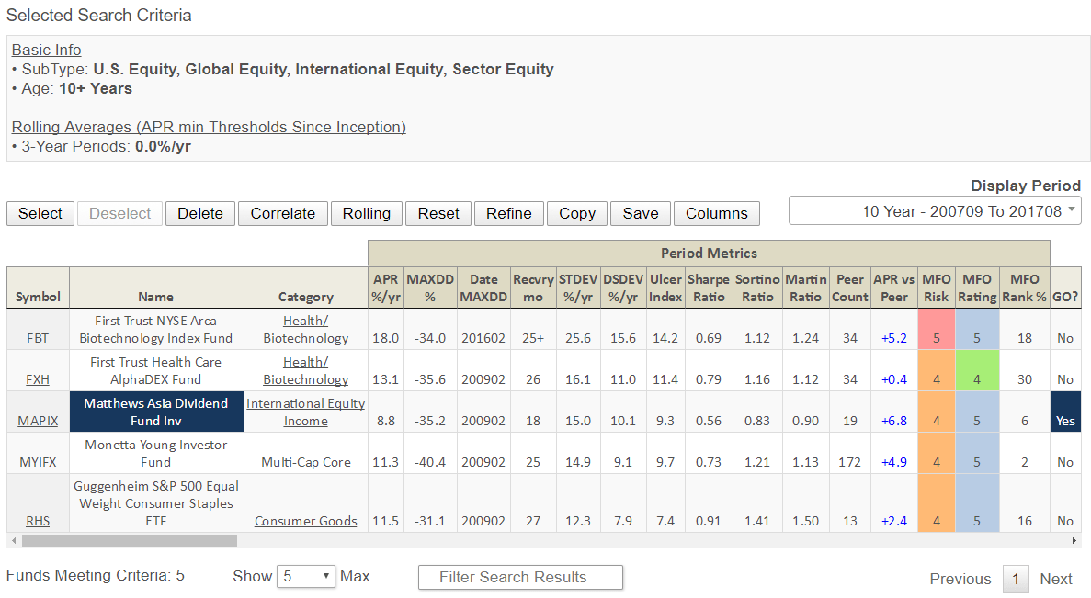Image resolution: width=1091 pixels, height=598 pixels.
Task: Open the MAPIX fund symbol link
Action: pyautogui.click(x=38, y=421)
